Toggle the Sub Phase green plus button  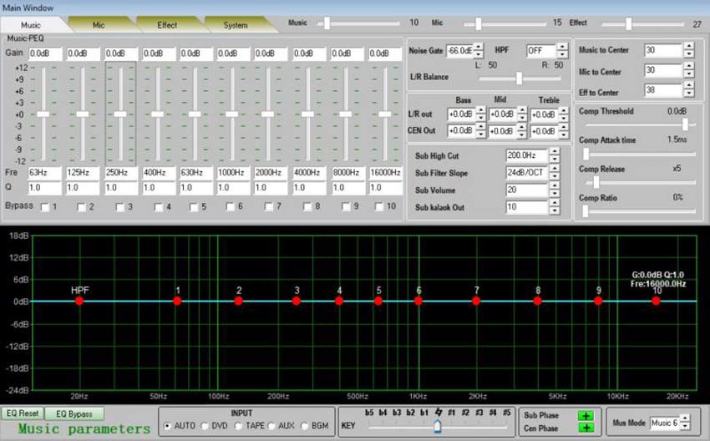coord(586,415)
